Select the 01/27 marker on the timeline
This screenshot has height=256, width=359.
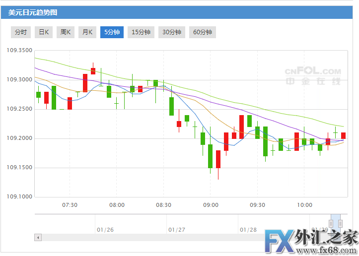177,230
